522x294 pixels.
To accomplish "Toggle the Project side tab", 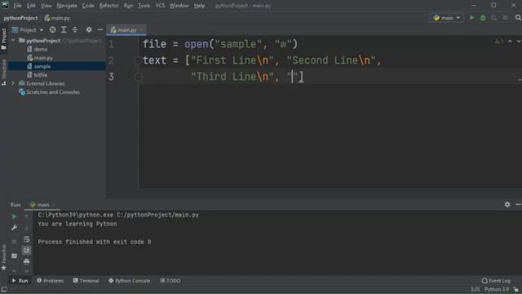I will 3,39.
